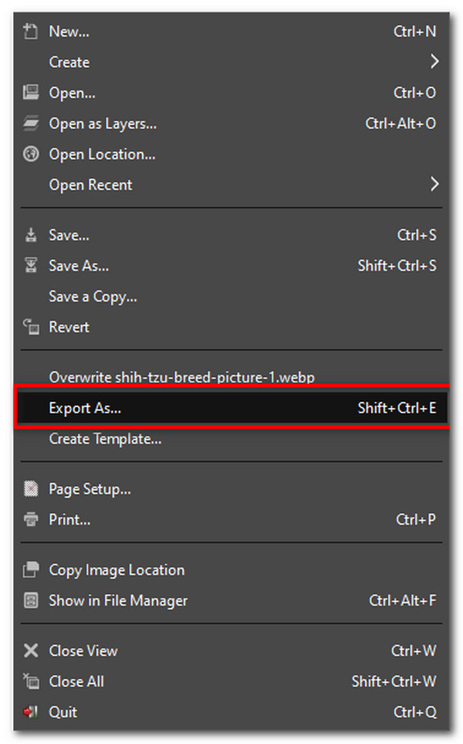The width and height of the screenshot is (463, 744).
Task: Click the Print icon
Action: pyautogui.click(x=31, y=520)
